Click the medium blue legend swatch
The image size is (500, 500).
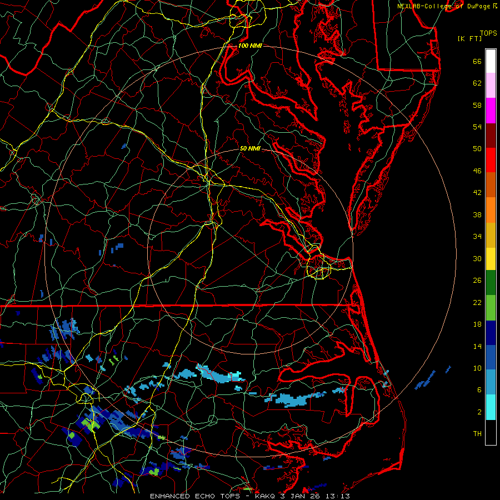click(x=491, y=357)
